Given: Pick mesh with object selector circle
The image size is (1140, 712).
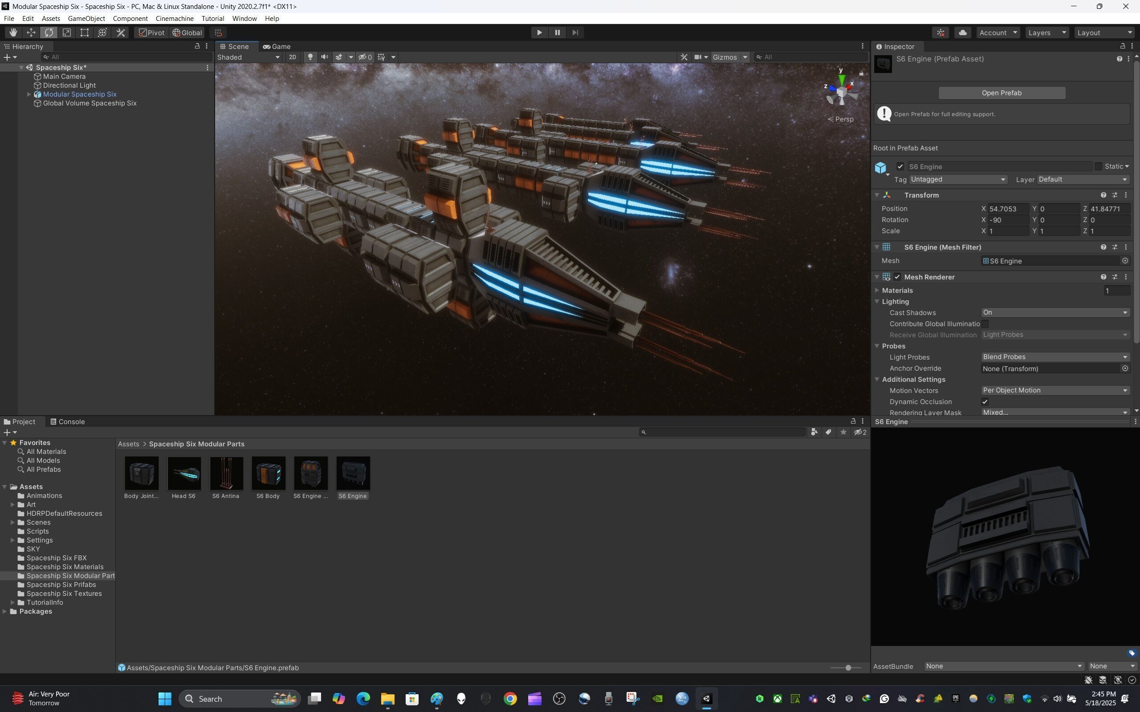Looking at the screenshot, I should tap(1125, 261).
